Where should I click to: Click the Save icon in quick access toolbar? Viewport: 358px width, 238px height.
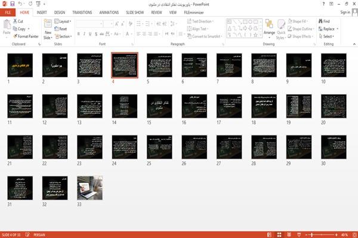point(13,4)
